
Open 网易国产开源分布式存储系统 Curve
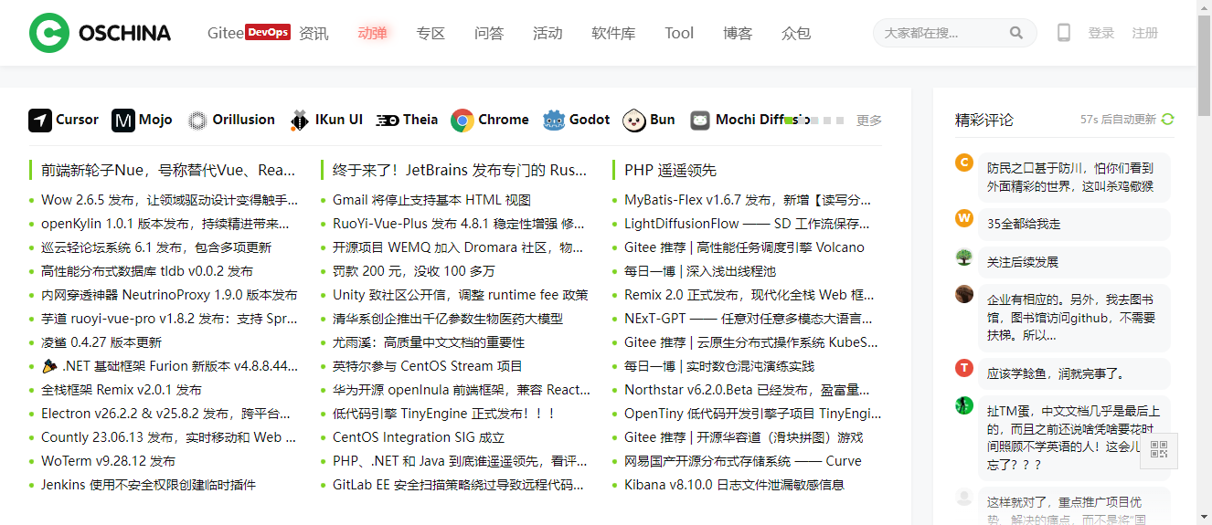743,461
